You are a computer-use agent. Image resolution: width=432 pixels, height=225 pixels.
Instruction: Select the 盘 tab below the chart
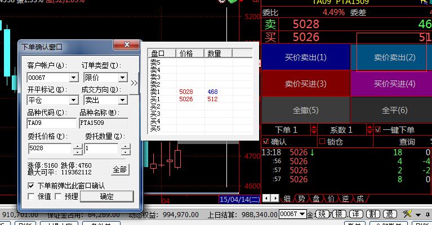(317, 198)
